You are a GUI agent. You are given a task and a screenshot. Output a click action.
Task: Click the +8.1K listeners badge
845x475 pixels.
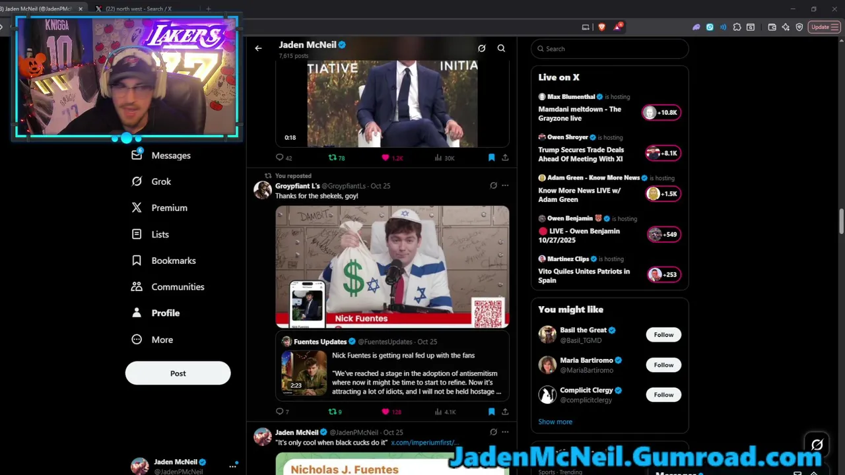click(x=663, y=153)
